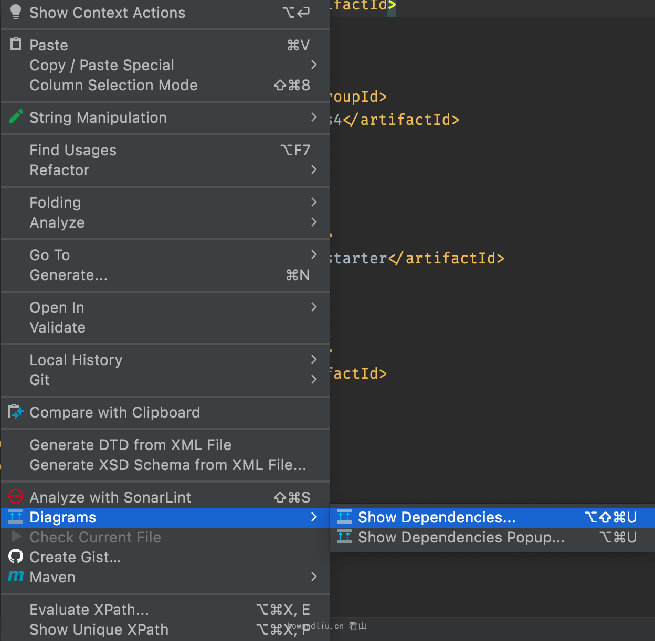This screenshot has height=641, width=655.
Task: Click the lightbulb icon for Show Context Actions
Action: [x=16, y=12]
